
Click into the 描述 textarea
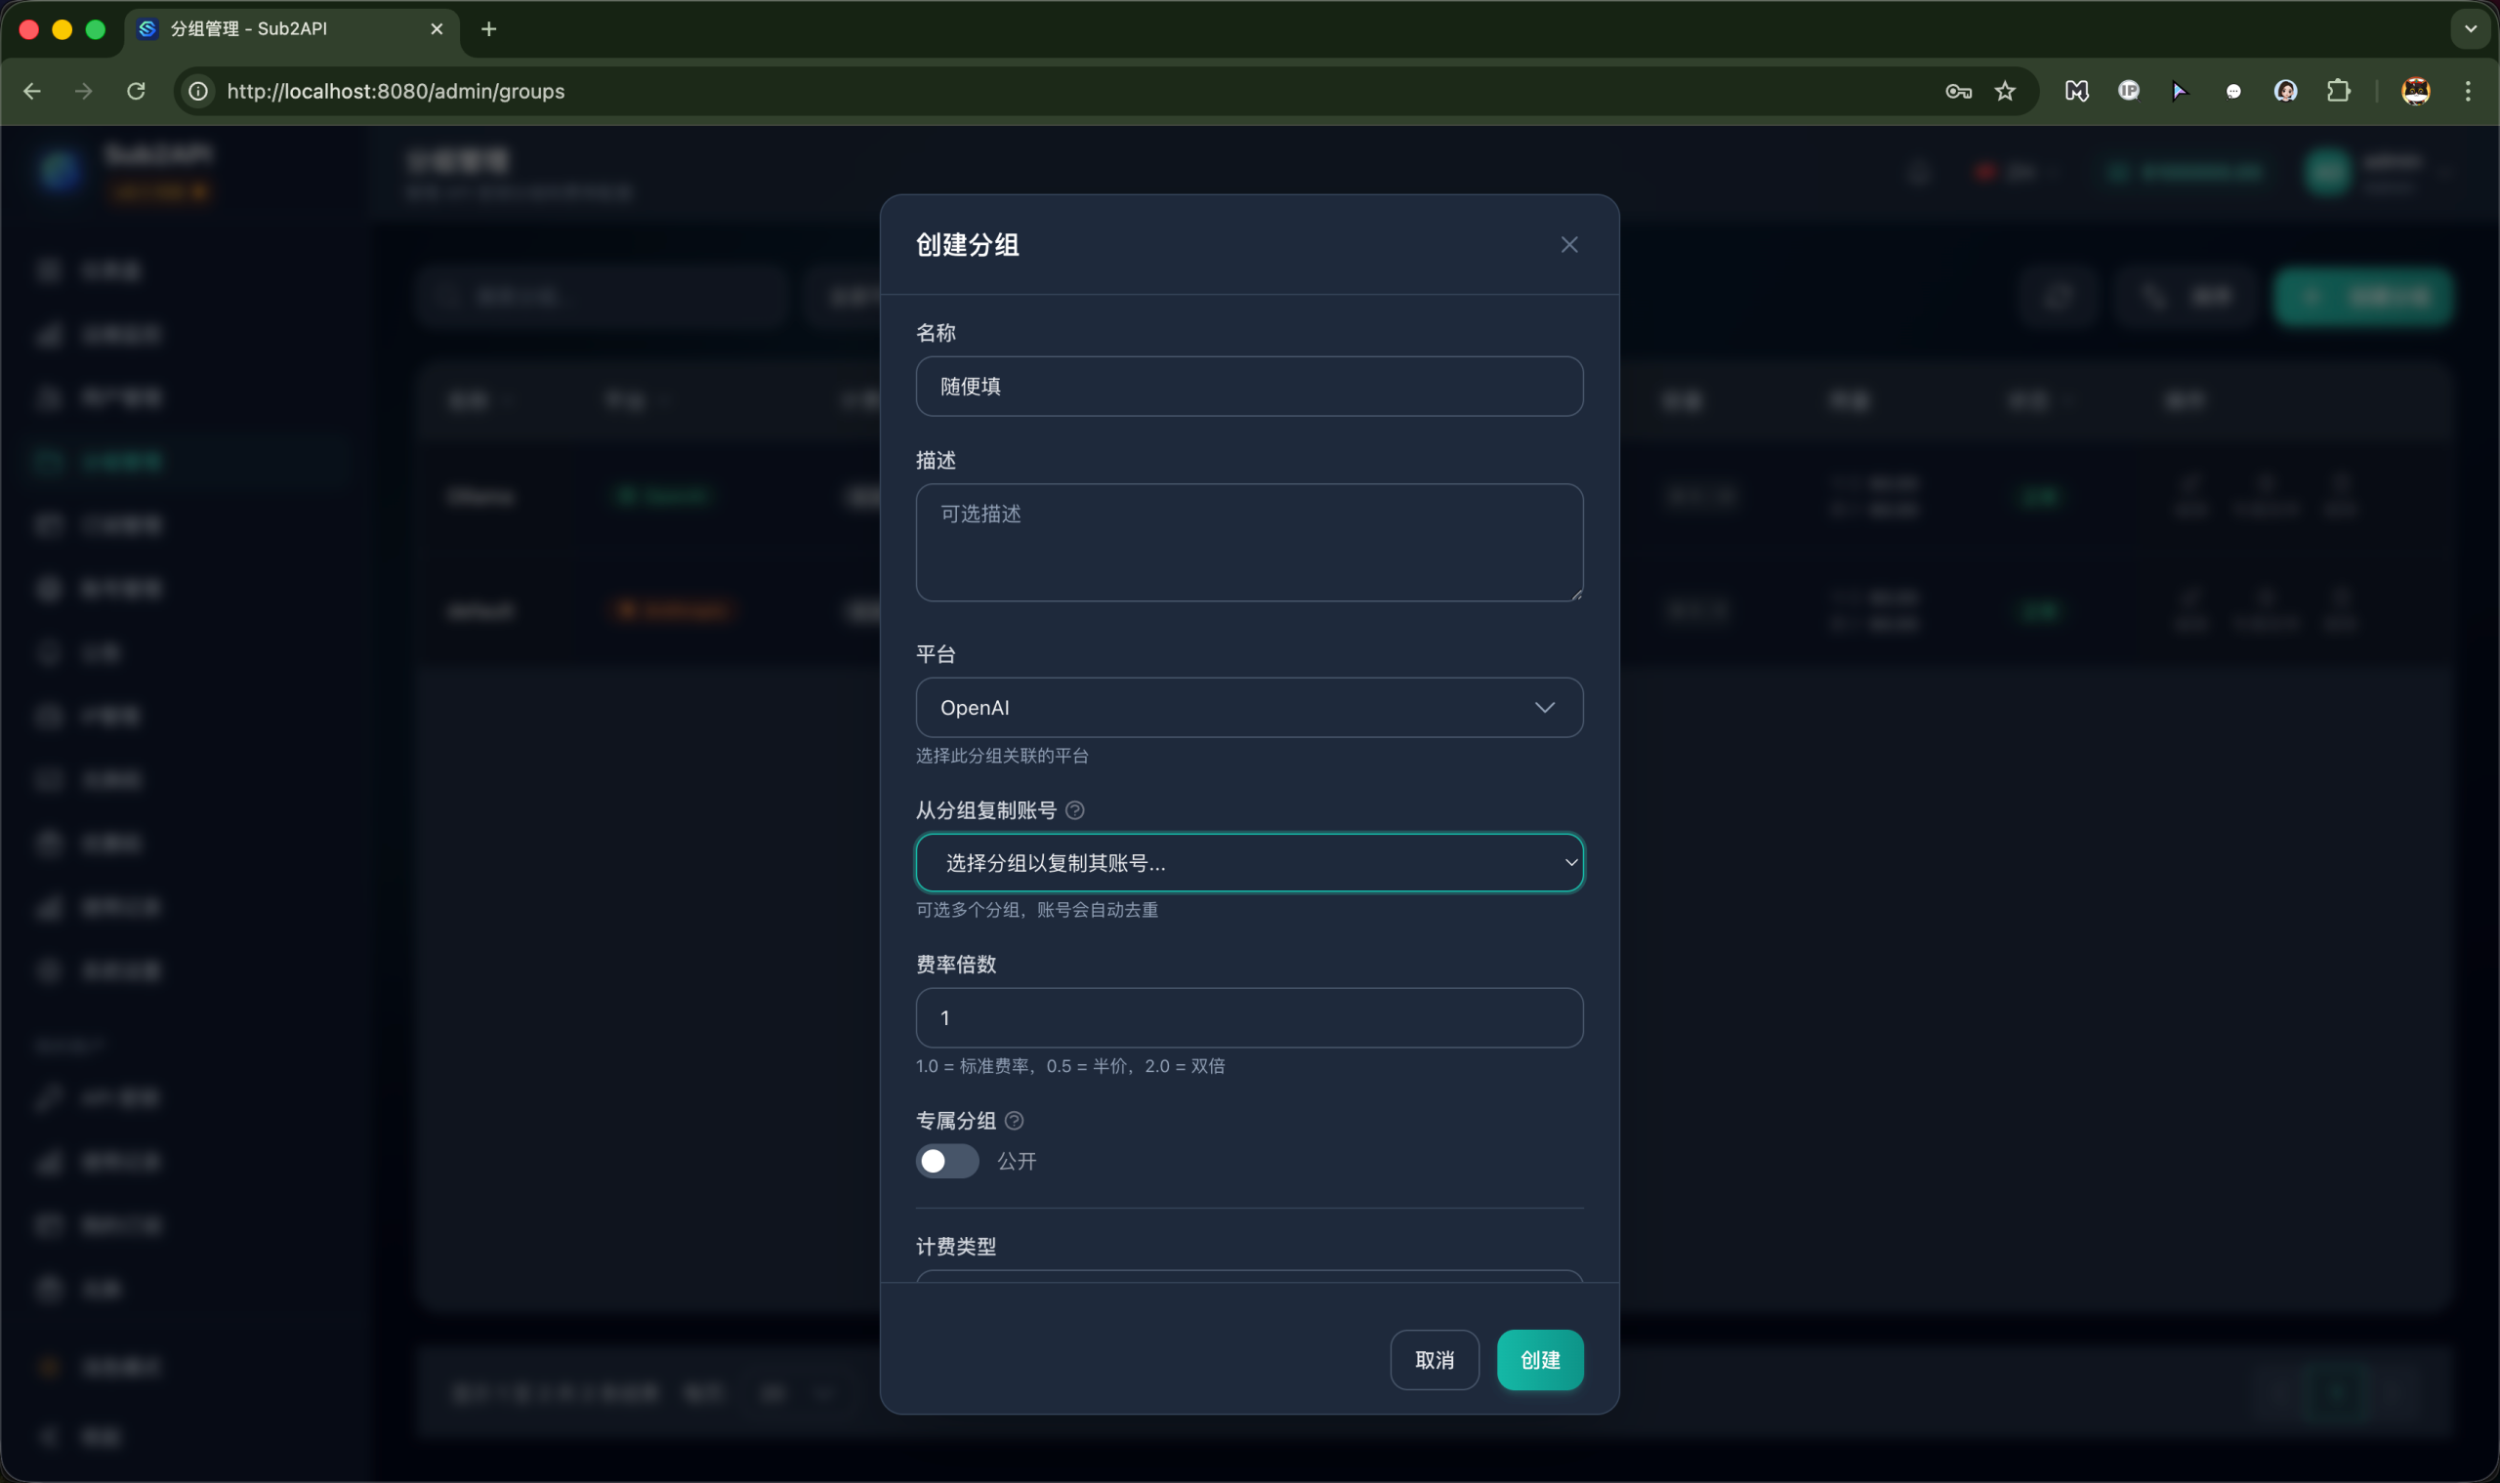[1248, 542]
